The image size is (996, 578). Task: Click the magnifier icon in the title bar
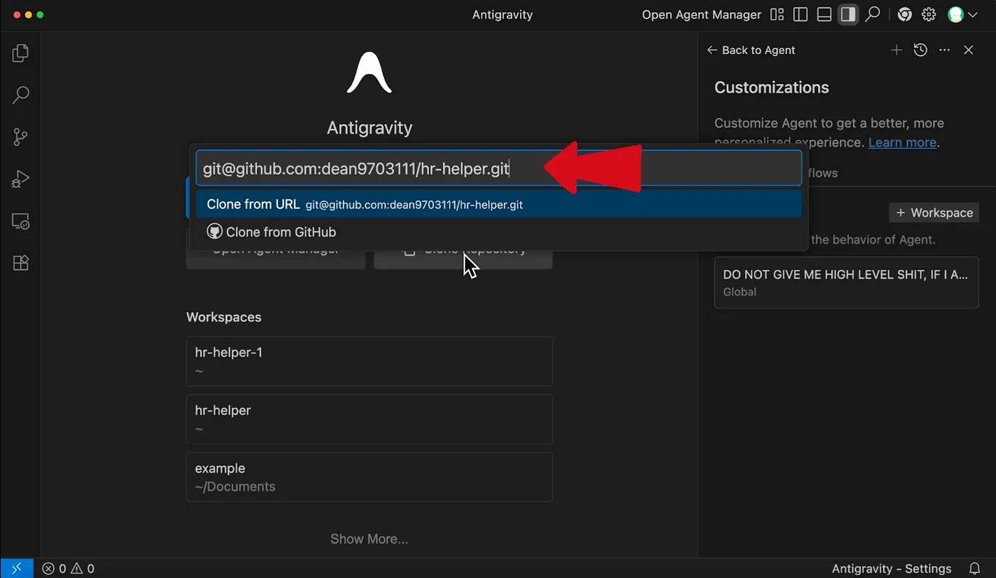click(x=872, y=15)
